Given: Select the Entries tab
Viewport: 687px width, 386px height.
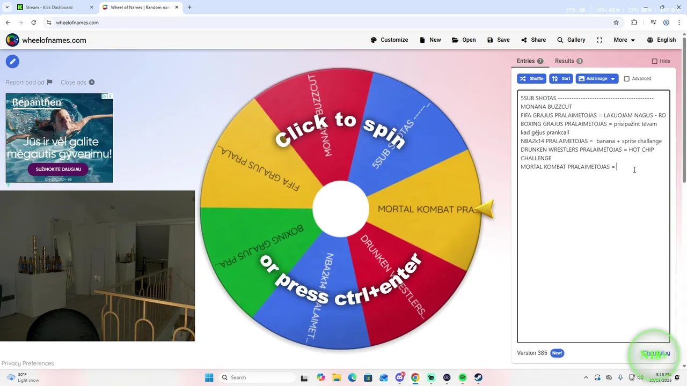Looking at the screenshot, I should pos(530,61).
